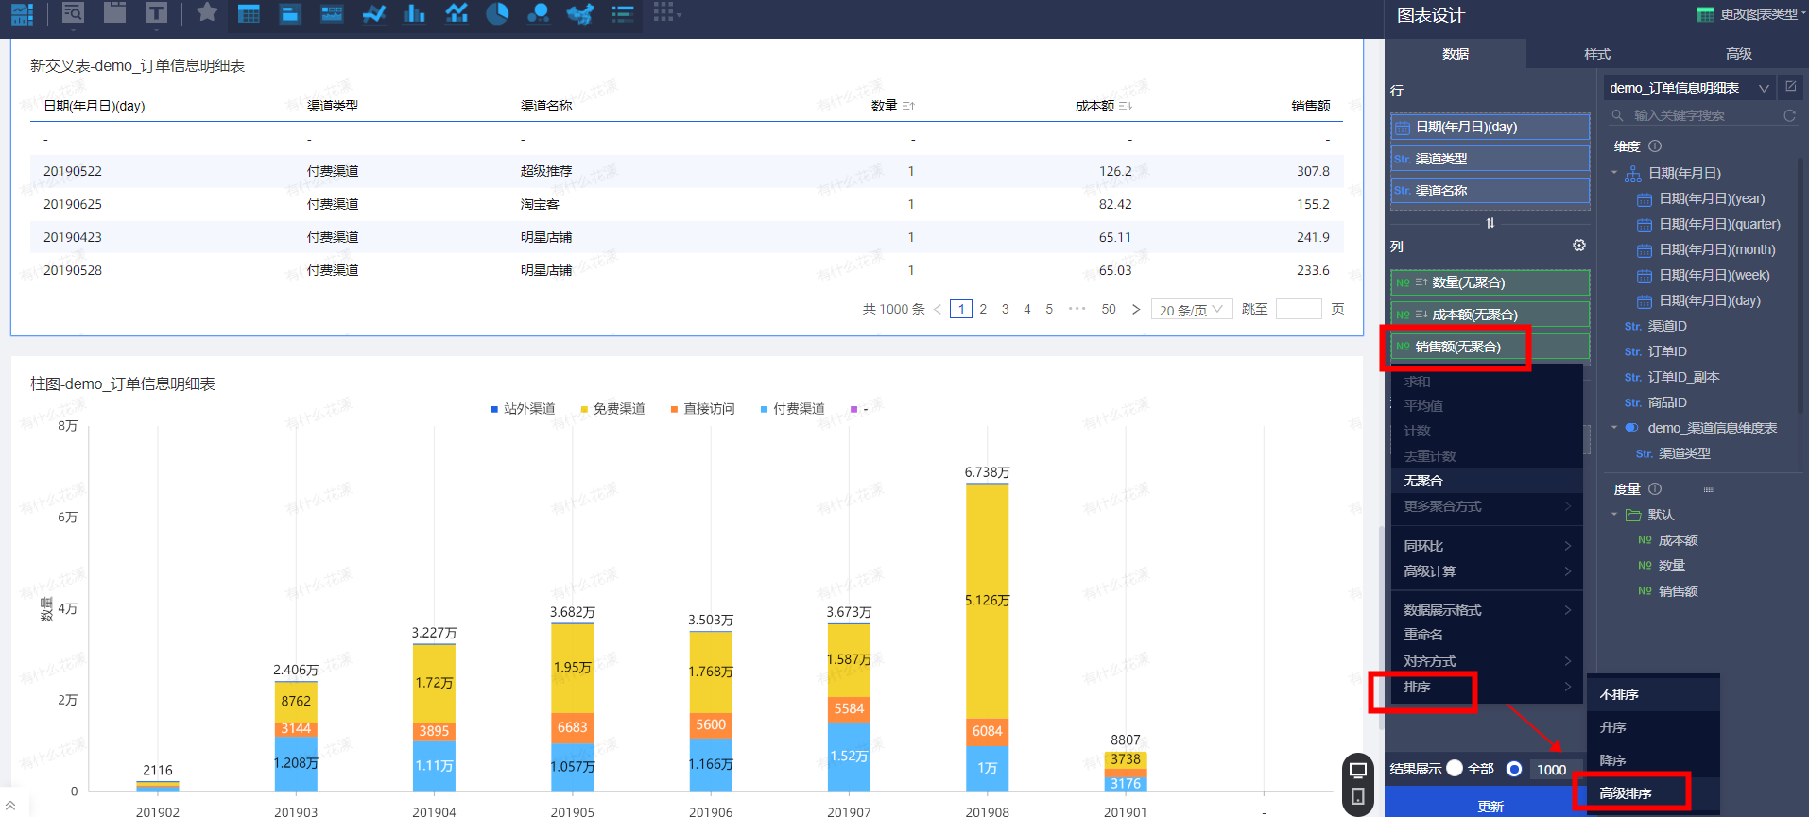The height and width of the screenshot is (817, 1809).
Task: Click the 更新 update button
Action: pos(1490,806)
